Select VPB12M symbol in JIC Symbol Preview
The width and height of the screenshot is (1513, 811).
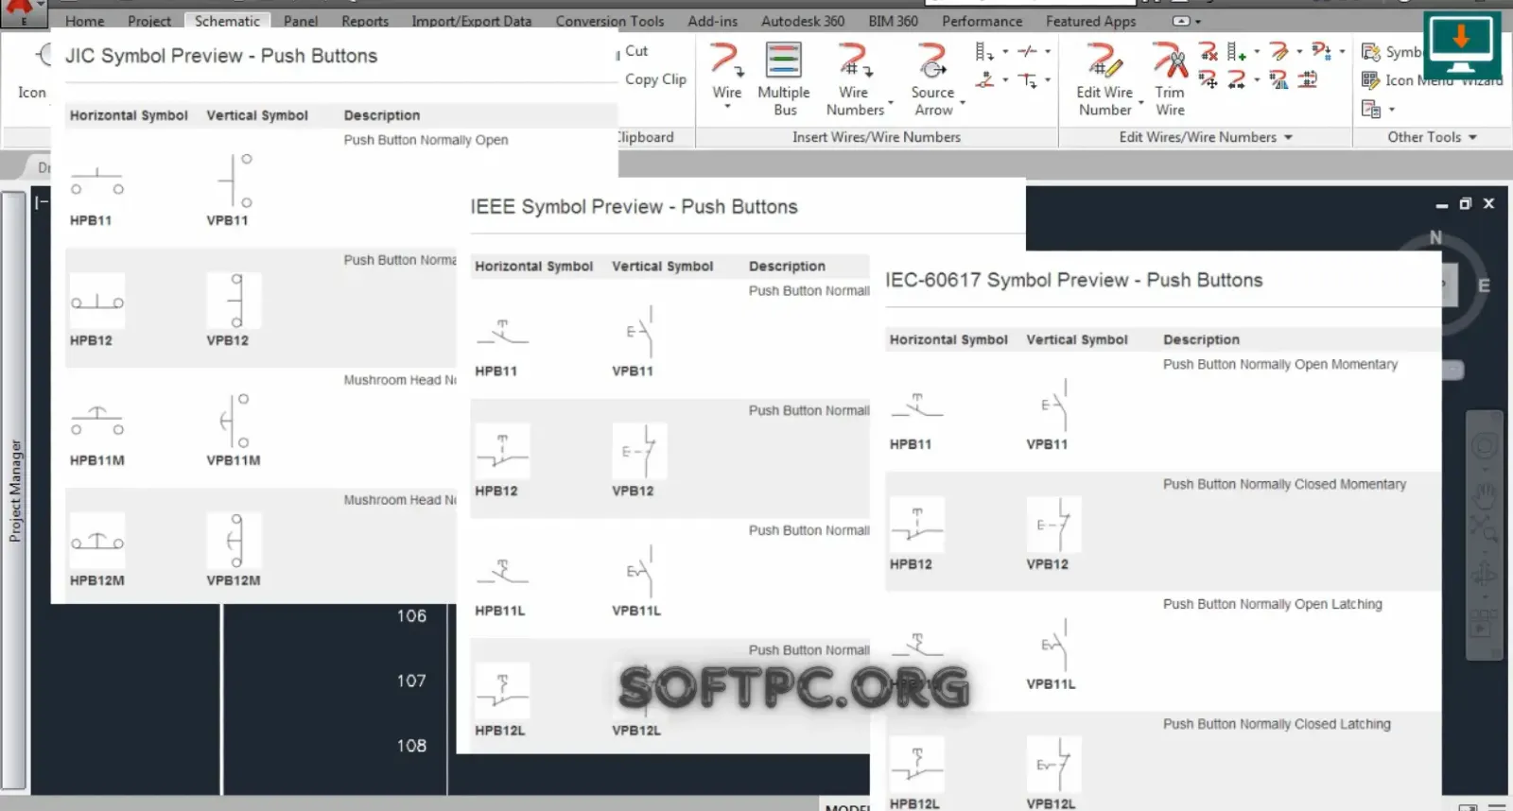point(235,541)
